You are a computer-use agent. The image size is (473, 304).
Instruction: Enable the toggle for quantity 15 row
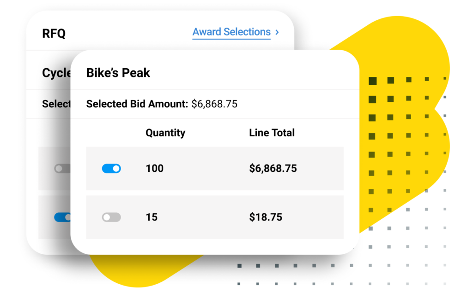[x=111, y=217]
